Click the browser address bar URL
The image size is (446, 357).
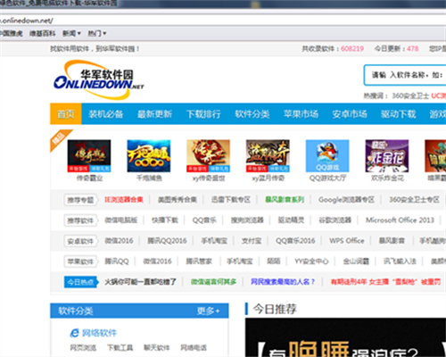27,21
